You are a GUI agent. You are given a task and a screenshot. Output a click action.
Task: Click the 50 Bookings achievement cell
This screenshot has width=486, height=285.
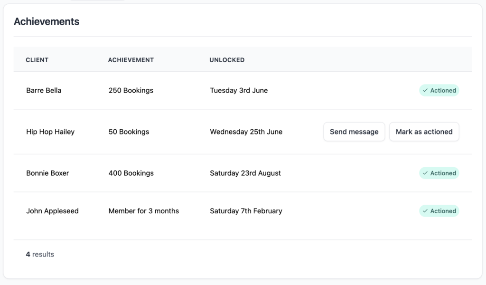[x=129, y=132]
